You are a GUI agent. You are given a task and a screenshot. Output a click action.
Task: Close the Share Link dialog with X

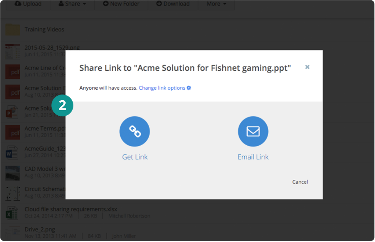point(307,67)
